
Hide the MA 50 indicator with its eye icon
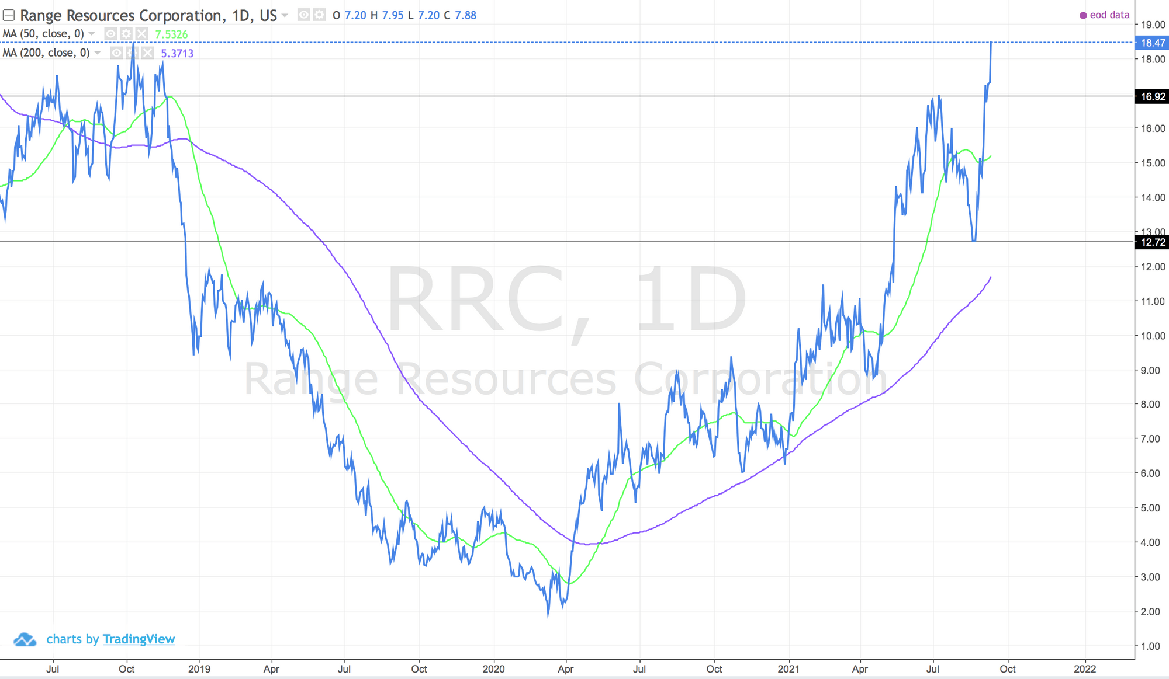[110, 34]
